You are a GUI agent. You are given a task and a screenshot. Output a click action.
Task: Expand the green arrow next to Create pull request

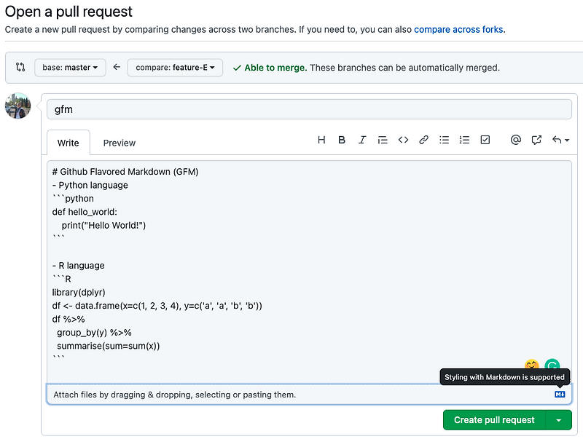[x=559, y=420]
